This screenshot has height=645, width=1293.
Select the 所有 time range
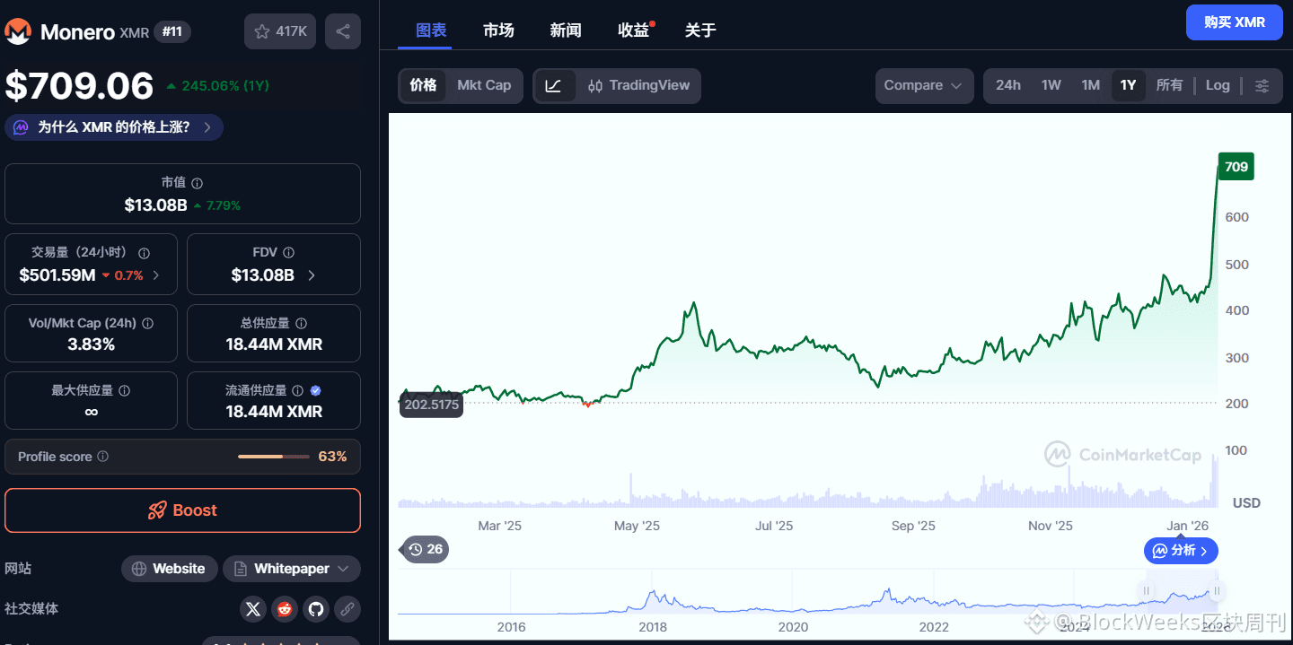1169,86
